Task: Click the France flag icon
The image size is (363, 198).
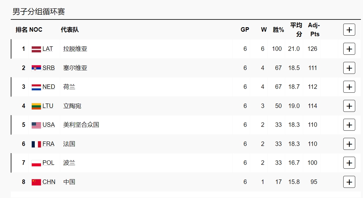Action: pyautogui.click(x=36, y=144)
